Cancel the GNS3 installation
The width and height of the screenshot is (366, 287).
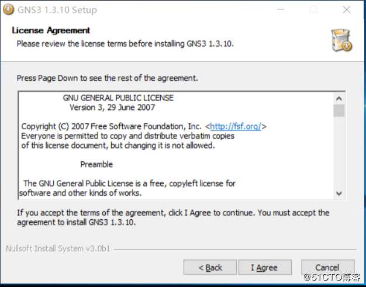(327, 268)
